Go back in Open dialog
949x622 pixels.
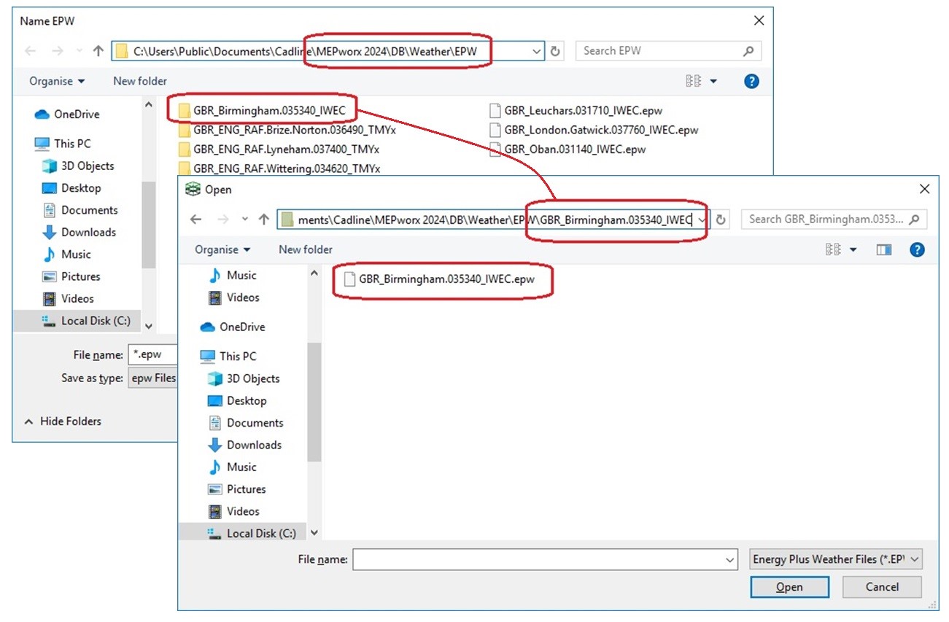pyautogui.click(x=195, y=219)
